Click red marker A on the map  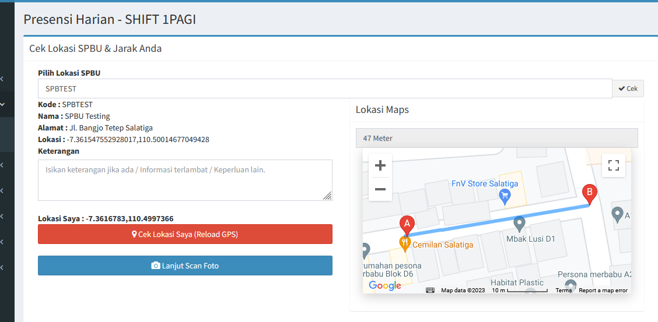pos(407,224)
